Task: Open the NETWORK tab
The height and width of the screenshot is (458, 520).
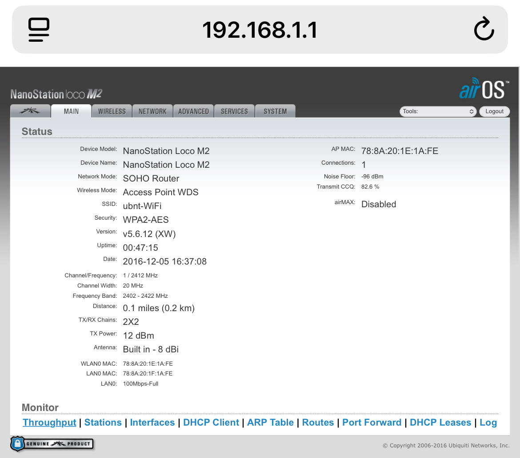Action: pyautogui.click(x=152, y=111)
